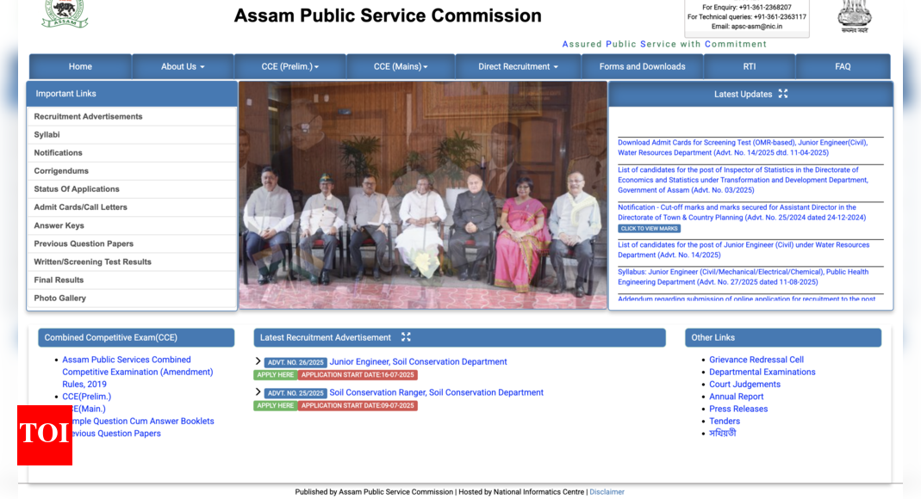Open the Junior Engineer, Soil Conservation Department advertisement
The width and height of the screenshot is (921, 499).
coord(418,362)
